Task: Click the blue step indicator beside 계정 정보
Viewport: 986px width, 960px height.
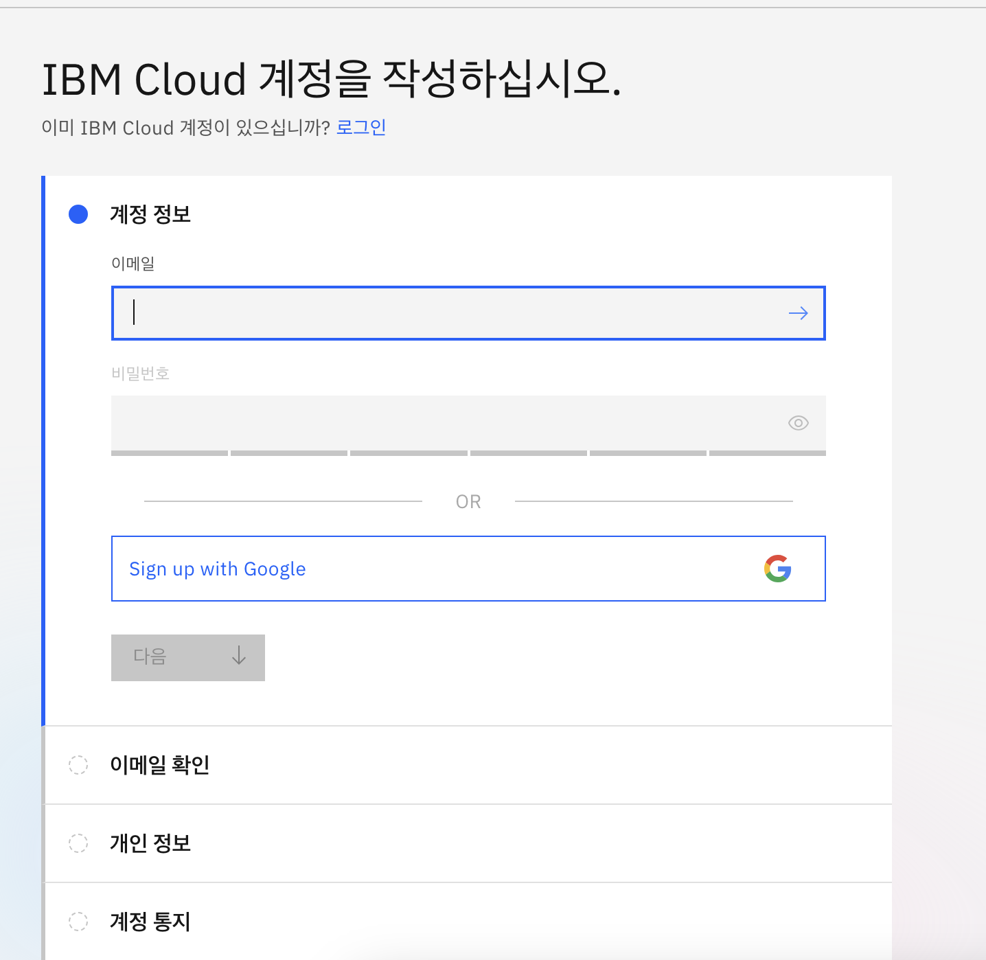Action: 78,214
